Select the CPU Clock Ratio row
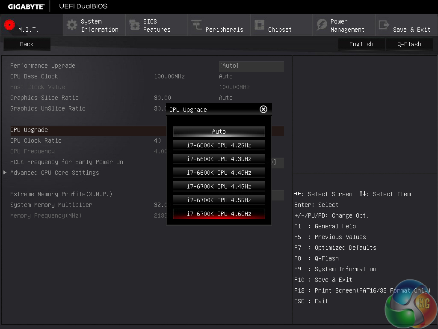This screenshot has width=438, height=329. pyautogui.click(x=36, y=141)
